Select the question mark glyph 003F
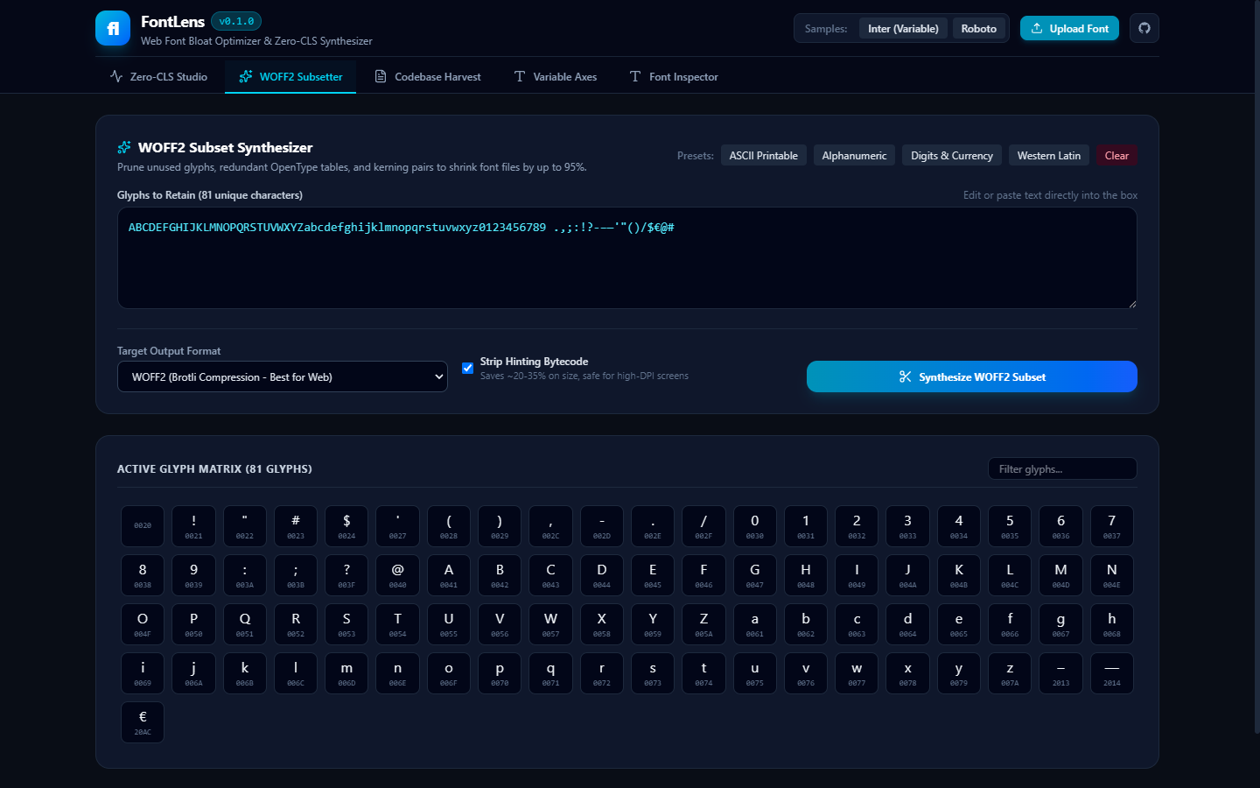 pyautogui.click(x=346, y=575)
